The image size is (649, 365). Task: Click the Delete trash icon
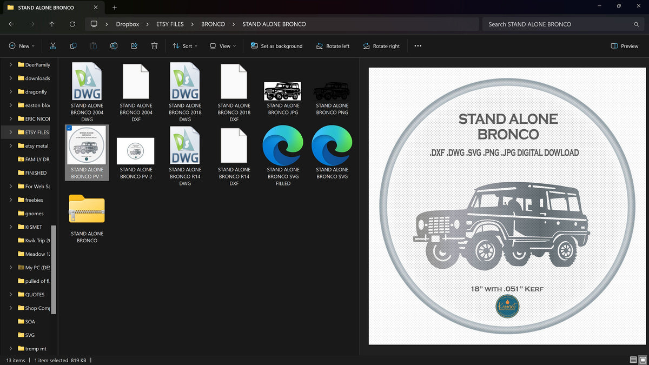tap(154, 46)
